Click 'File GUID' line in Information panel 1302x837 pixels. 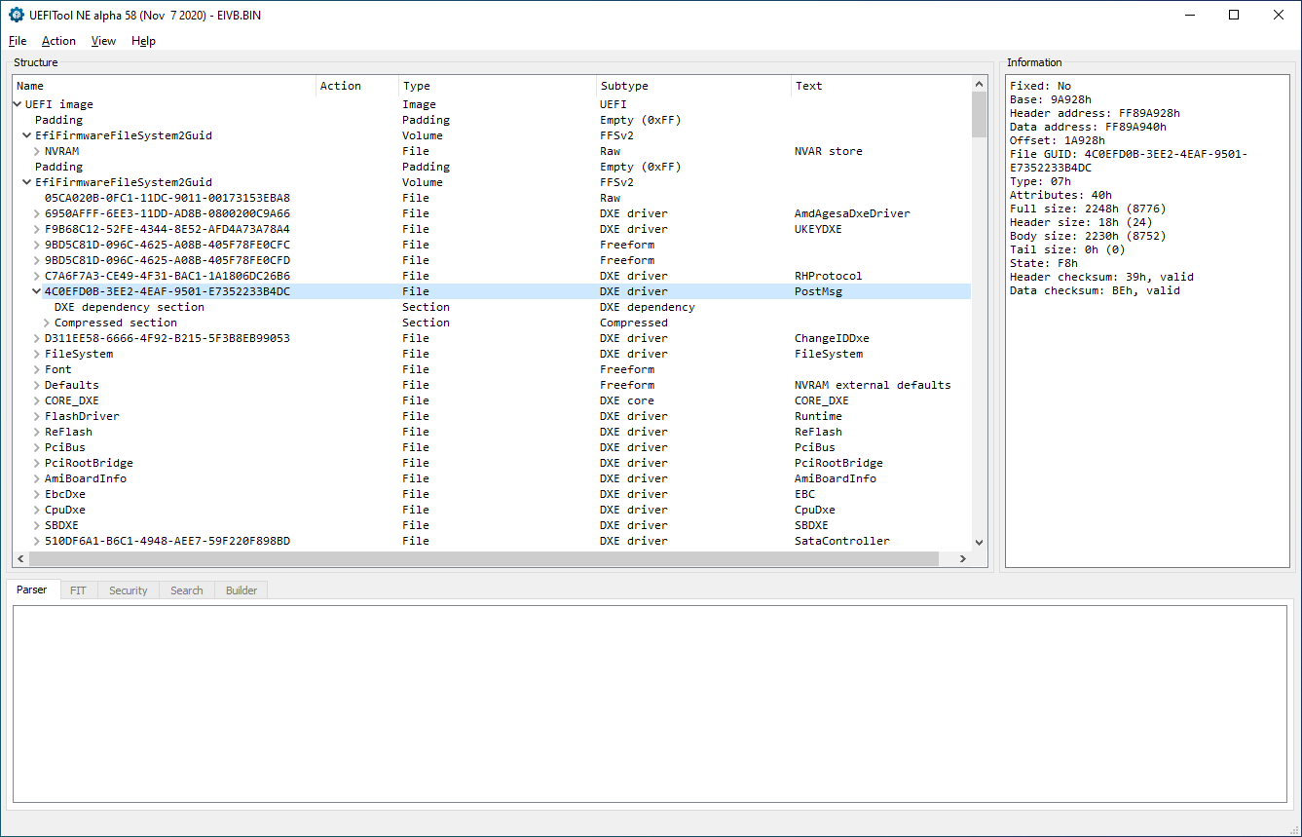1128,161
